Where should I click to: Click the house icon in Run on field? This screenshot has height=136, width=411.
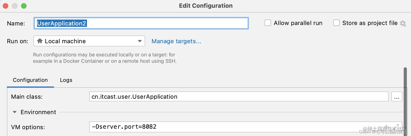pyautogui.click(x=40, y=41)
